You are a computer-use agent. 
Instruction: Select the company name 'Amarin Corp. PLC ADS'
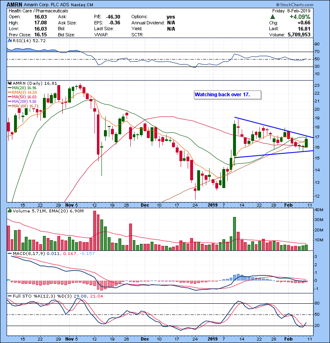pos(46,5)
